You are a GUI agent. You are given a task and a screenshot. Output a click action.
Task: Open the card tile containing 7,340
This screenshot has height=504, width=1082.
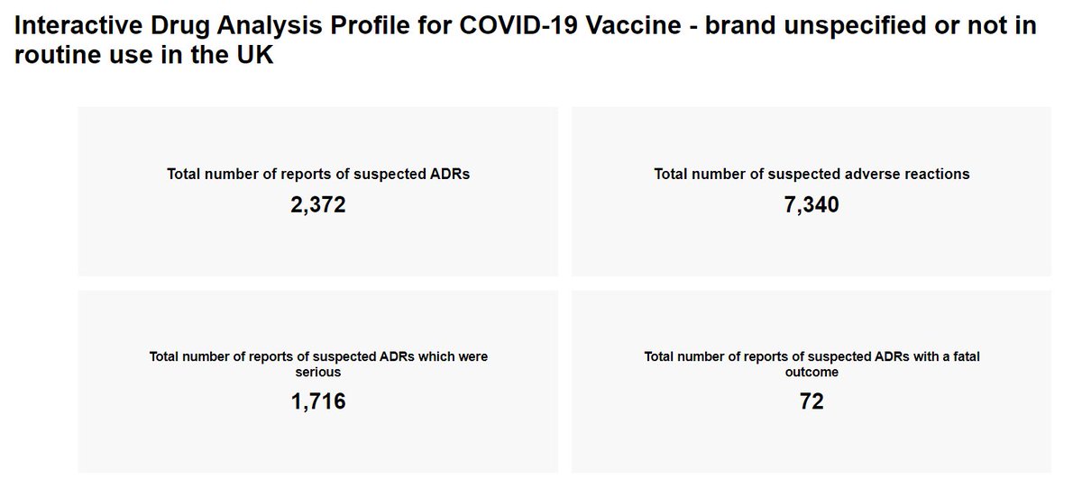pyautogui.click(x=811, y=243)
